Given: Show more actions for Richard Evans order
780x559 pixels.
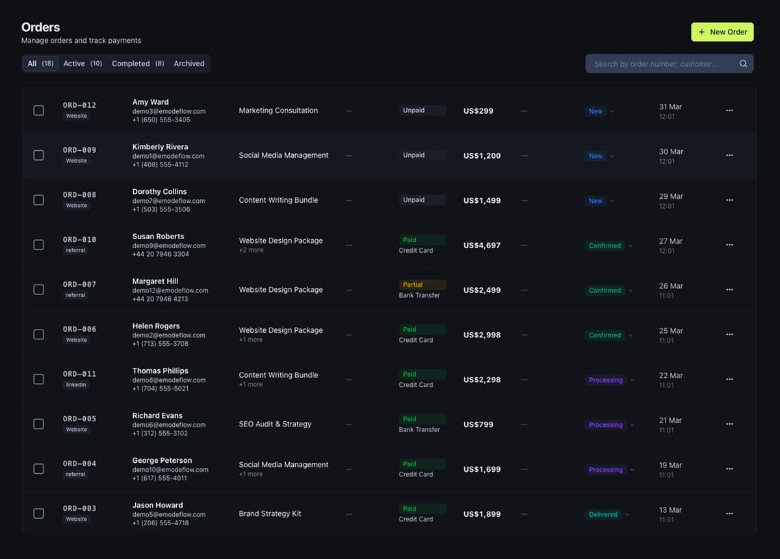Looking at the screenshot, I should pos(729,424).
